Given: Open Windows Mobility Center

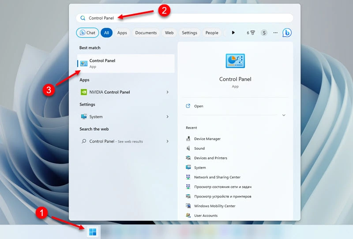Looking at the screenshot, I should (x=214, y=206).
